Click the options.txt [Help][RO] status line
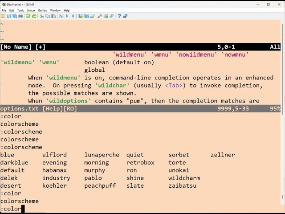Image resolution: width=285 pixels, height=214 pixels. point(140,109)
